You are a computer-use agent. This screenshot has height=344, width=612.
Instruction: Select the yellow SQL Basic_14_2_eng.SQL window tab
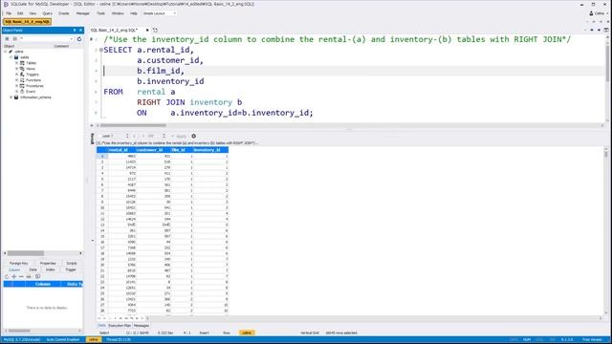pos(27,21)
